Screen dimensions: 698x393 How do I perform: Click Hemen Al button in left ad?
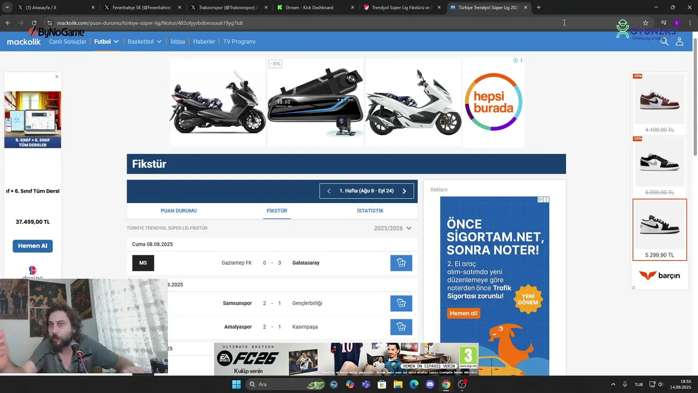(33, 246)
